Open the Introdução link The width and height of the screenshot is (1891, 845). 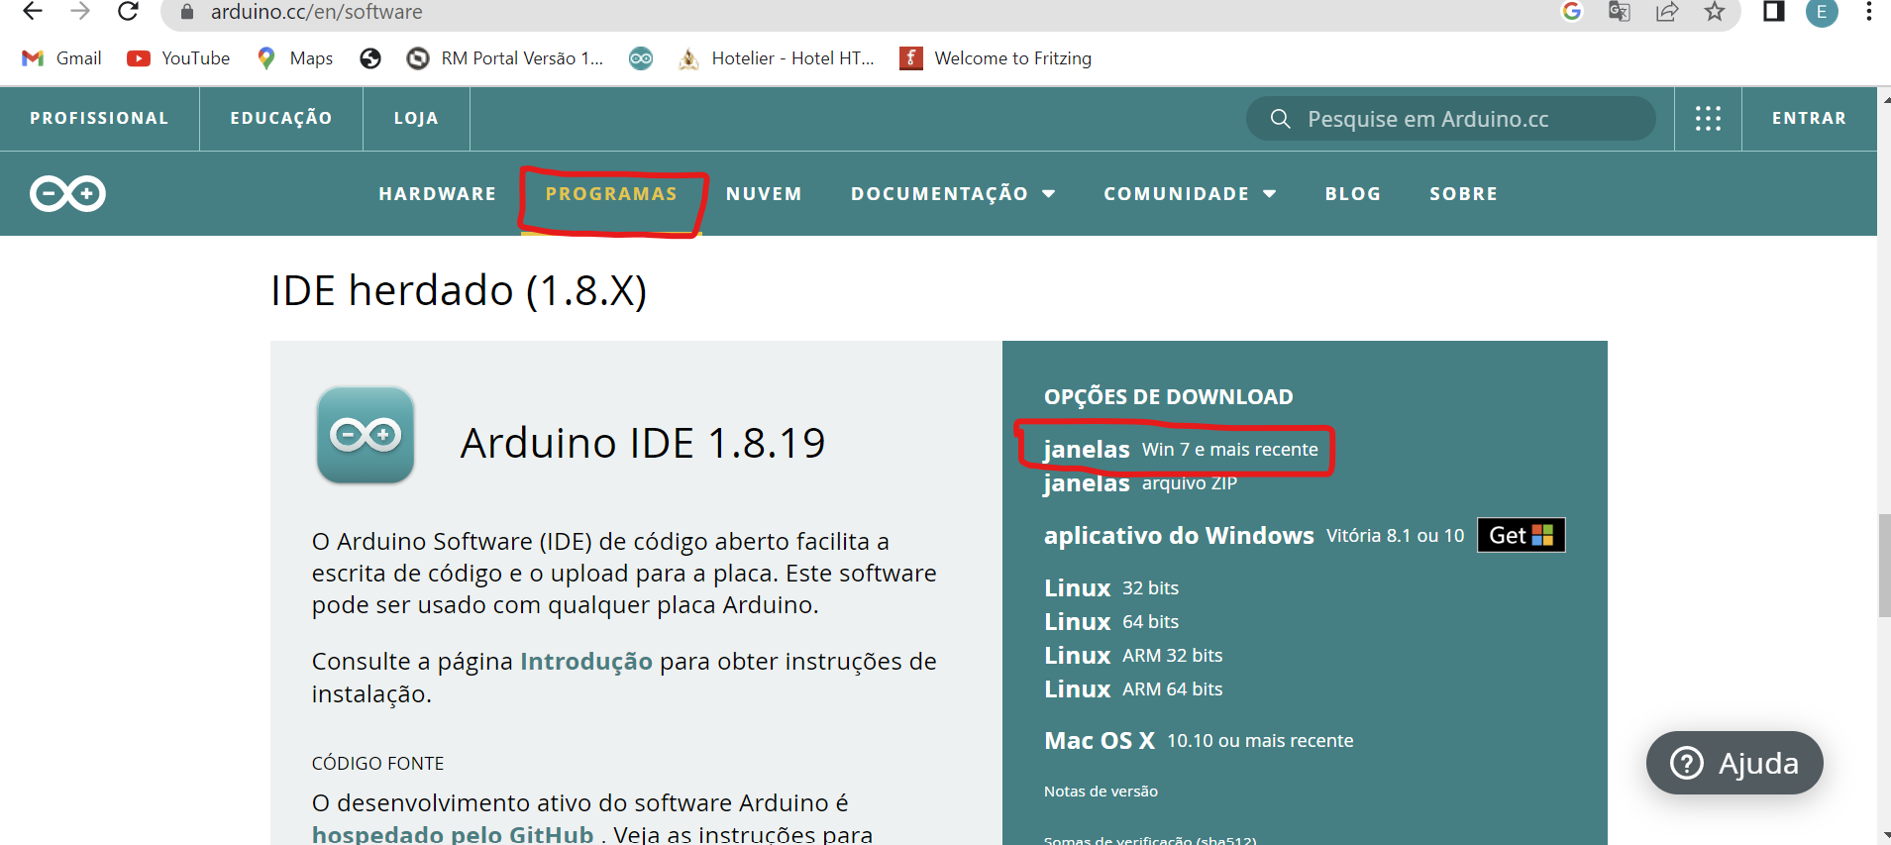click(586, 661)
